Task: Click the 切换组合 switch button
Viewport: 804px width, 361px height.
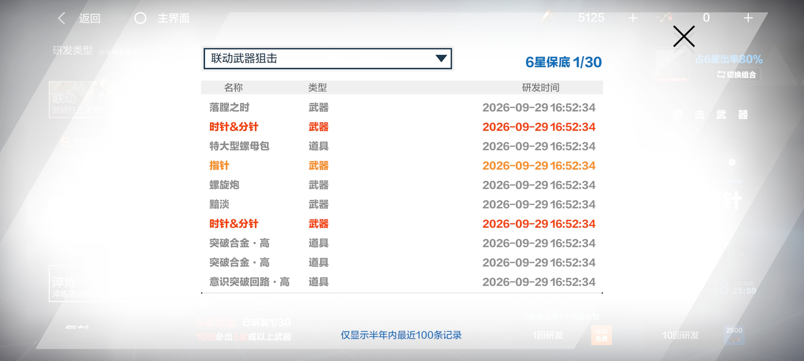Action: click(x=737, y=75)
